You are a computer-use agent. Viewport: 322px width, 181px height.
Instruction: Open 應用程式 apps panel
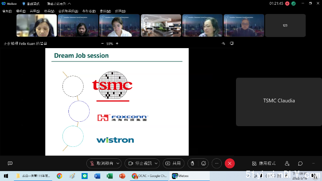(264, 163)
